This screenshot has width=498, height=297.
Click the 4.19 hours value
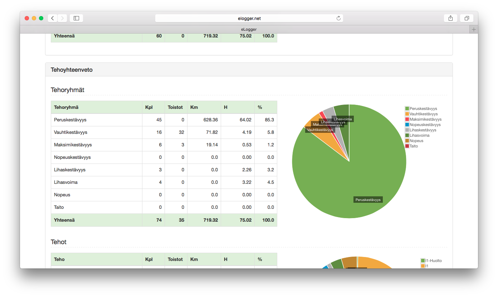[247, 132]
